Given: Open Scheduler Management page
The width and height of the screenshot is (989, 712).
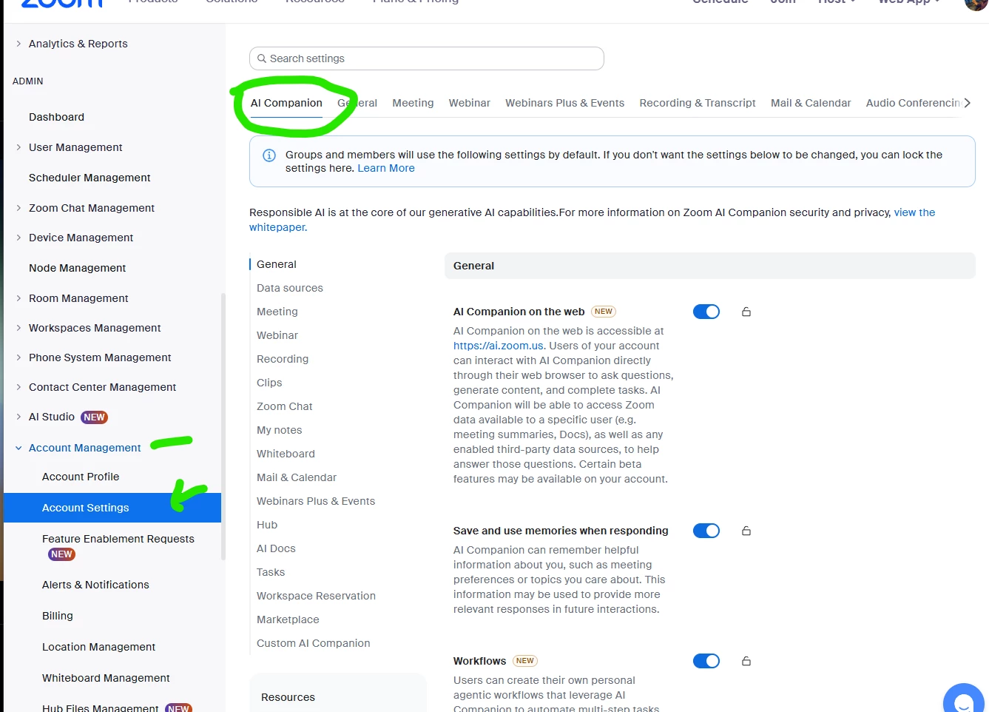Looking at the screenshot, I should pos(90,178).
